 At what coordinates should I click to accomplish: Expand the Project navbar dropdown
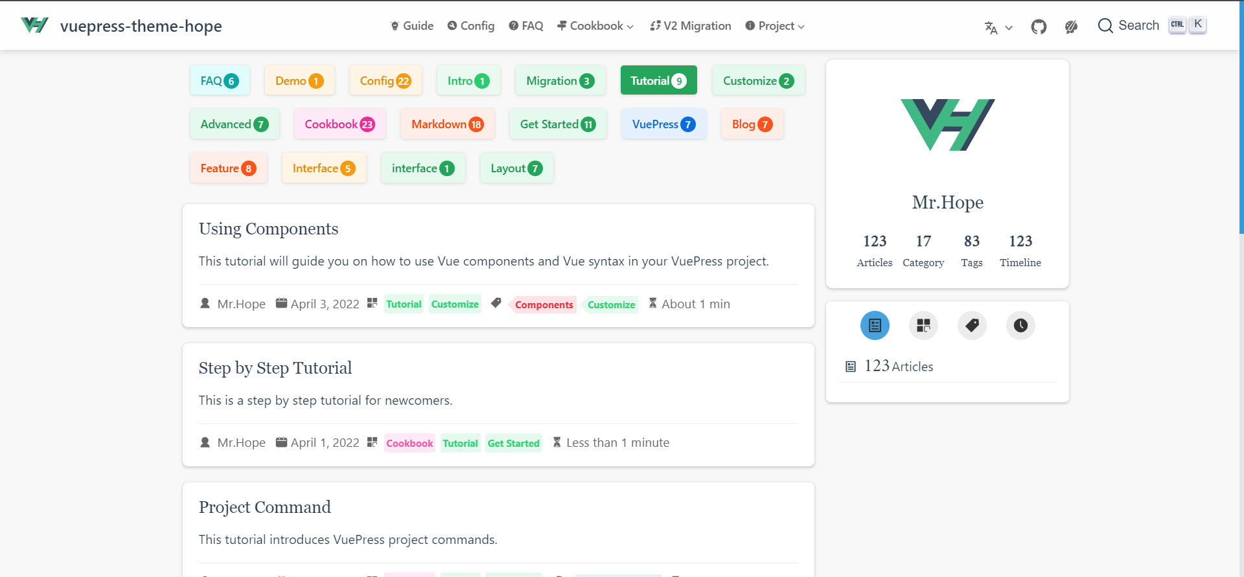click(775, 26)
